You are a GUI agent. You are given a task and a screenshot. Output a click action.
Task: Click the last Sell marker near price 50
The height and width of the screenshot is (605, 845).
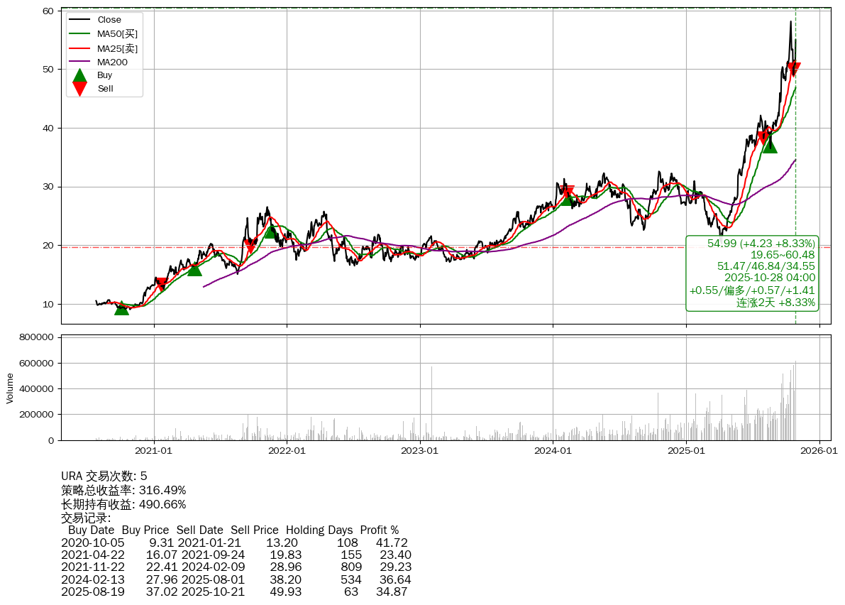click(x=794, y=69)
